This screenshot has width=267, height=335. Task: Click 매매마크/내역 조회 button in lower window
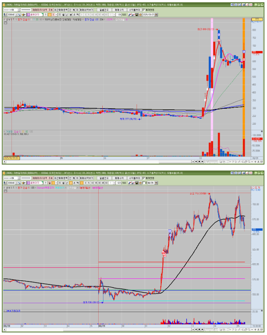[x=43, y=178]
